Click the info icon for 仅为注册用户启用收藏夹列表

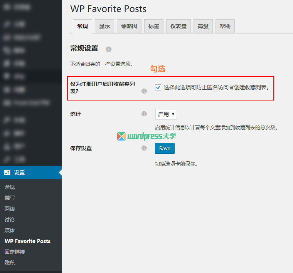(x=144, y=91)
